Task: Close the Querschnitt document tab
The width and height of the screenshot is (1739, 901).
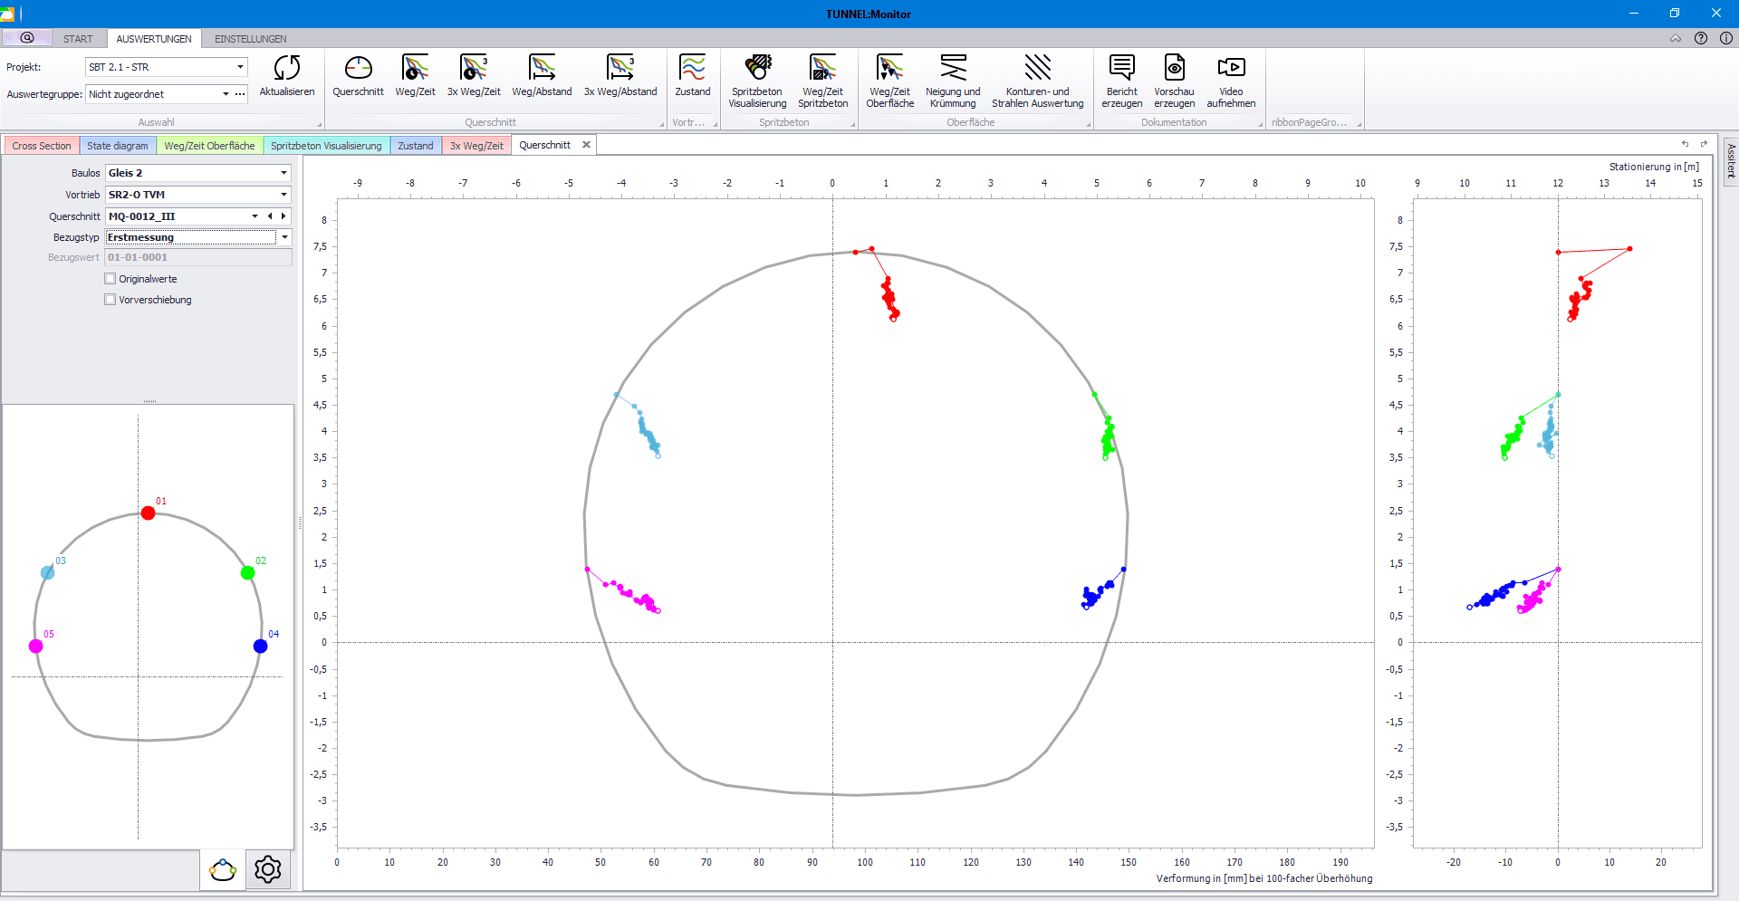Action: (x=586, y=145)
